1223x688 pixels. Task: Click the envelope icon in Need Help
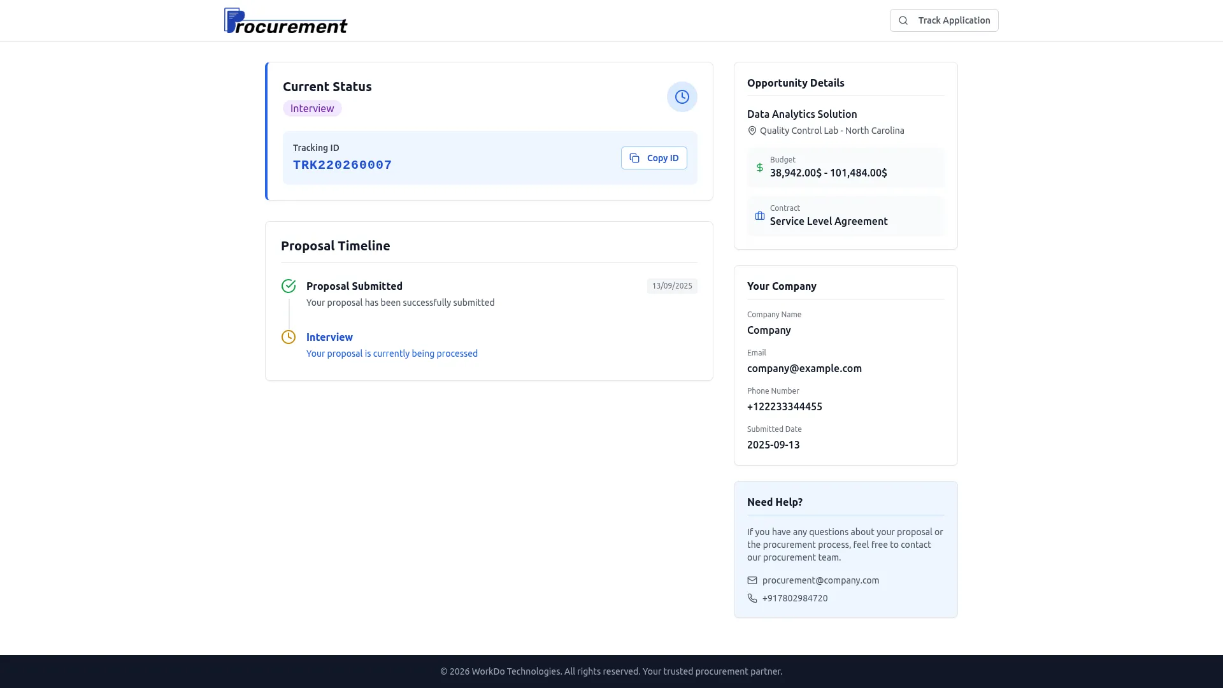(x=752, y=580)
